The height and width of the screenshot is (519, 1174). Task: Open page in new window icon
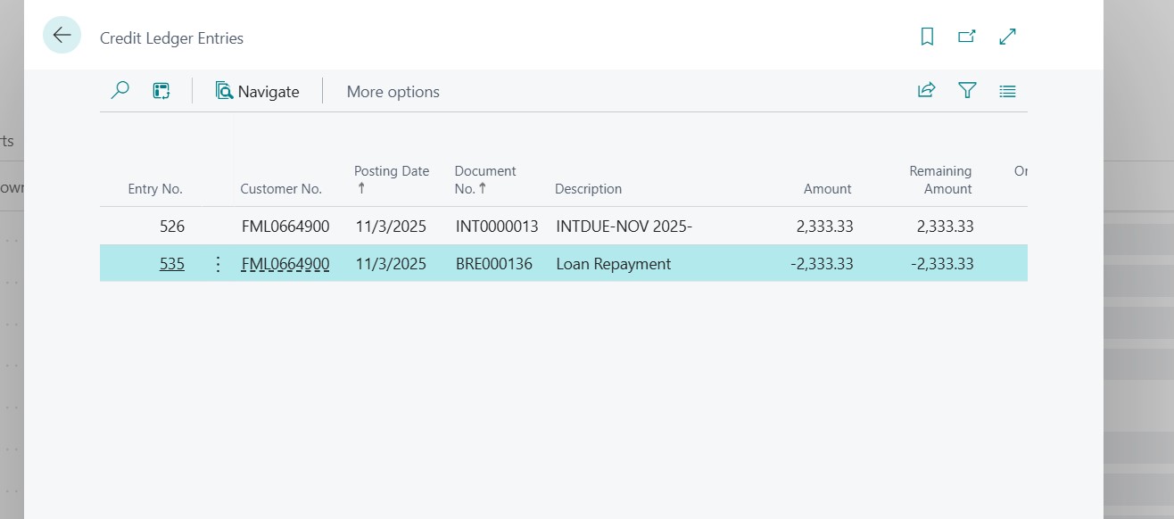point(966,37)
